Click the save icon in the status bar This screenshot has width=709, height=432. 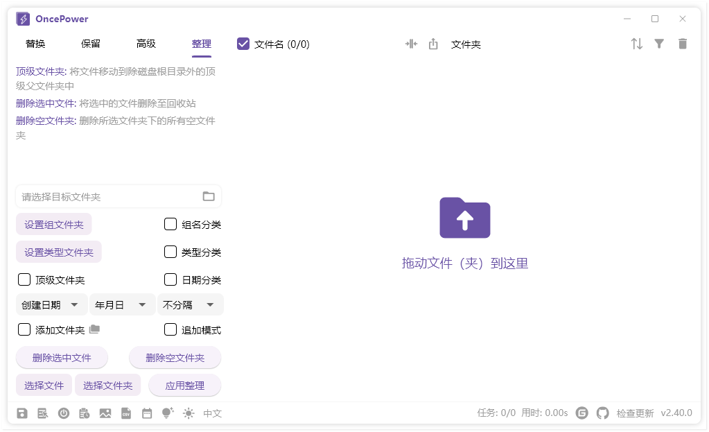pos(21,413)
